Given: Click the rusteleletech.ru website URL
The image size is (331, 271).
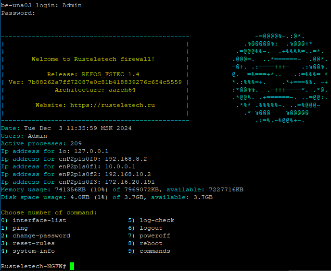Looking at the screenshot, I should [x=113, y=105].
